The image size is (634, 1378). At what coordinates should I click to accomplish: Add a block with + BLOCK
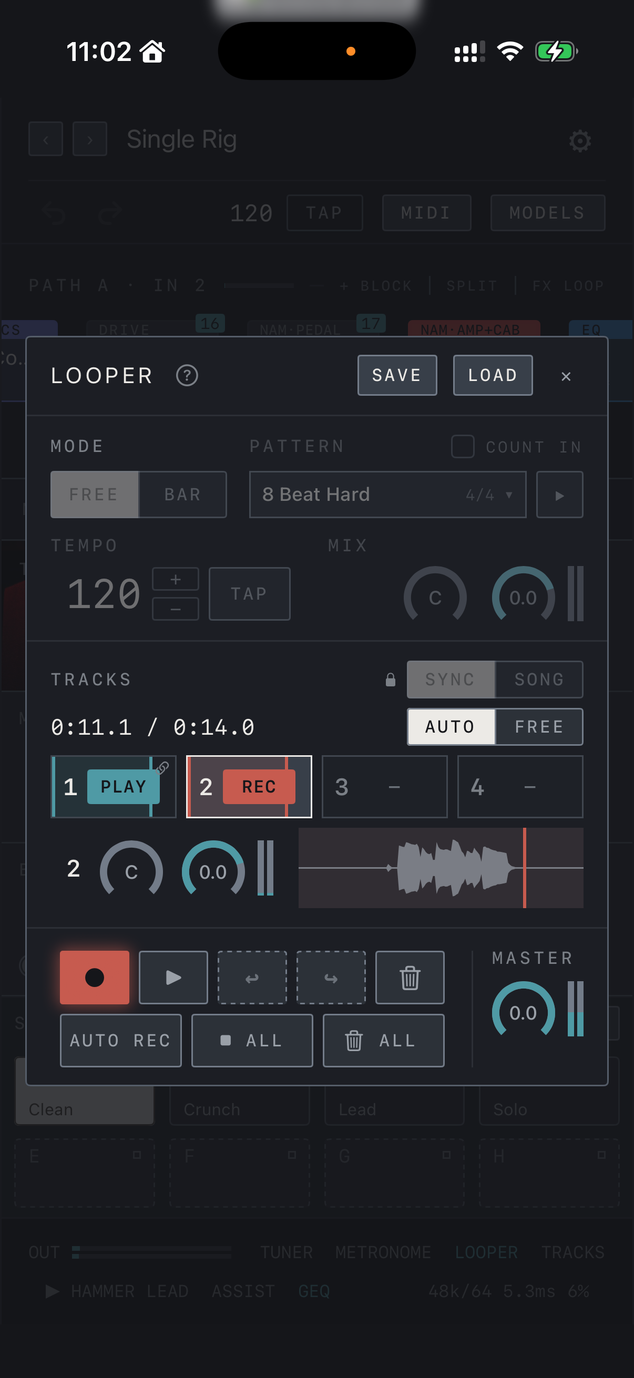tap(376, 286)
